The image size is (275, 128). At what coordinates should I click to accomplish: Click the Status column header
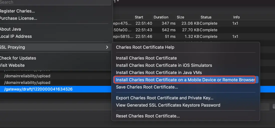(x=206, y=17)
